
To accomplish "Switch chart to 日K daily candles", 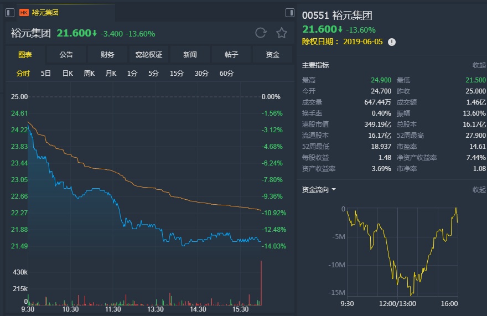I will (x=68, y=73).
